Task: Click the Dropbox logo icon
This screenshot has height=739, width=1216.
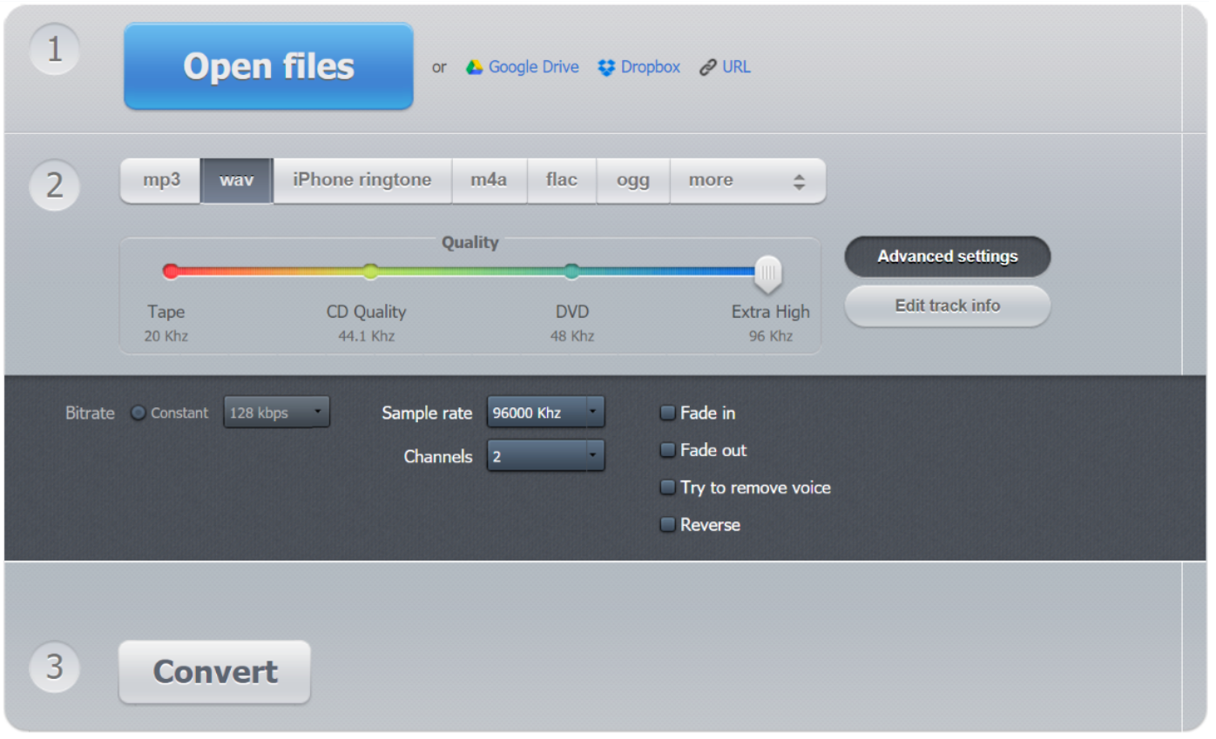Action: (x=606, y=67)
